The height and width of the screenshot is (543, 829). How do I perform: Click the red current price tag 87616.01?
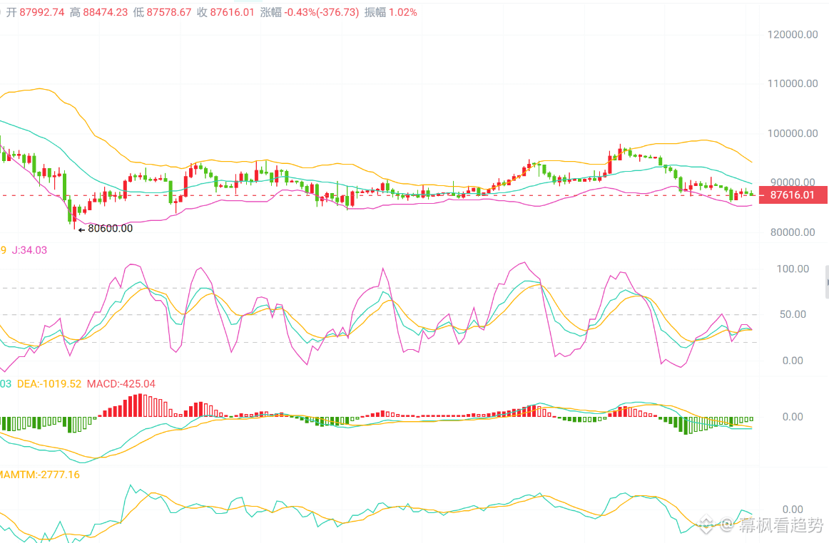point(793,195)
